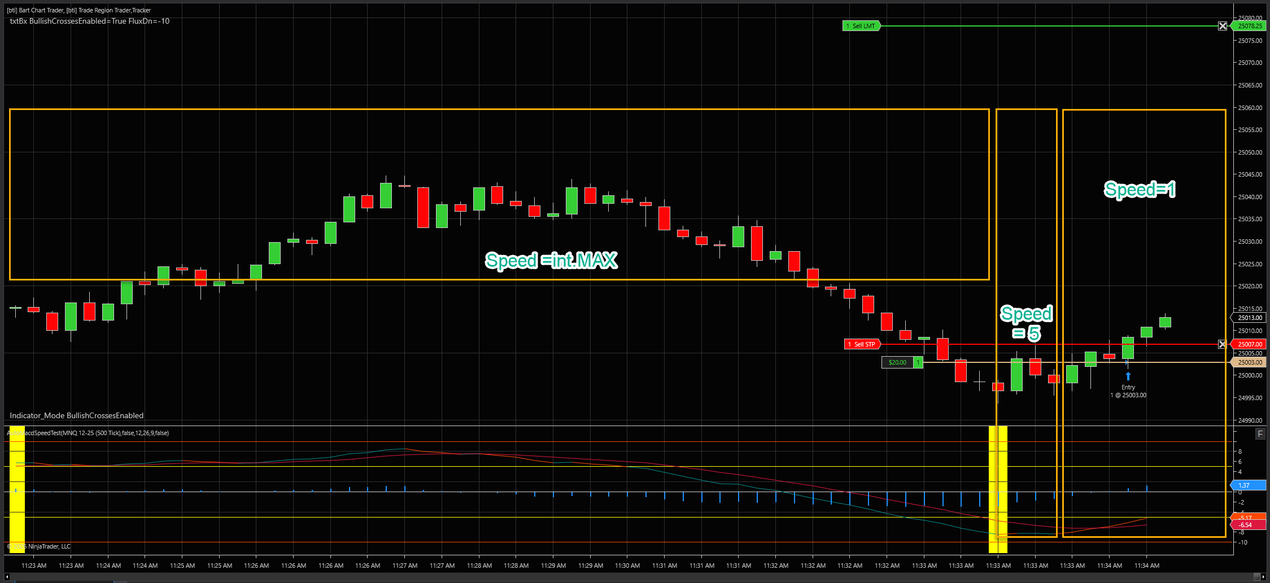Cancel the Sell LMT order with X
Image resolution: width=1270 pixels, height=583 pixels.
(x=1222, y=26)
